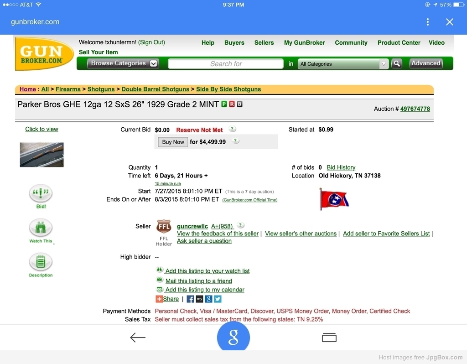This screenshot has width=467, height=364.
Task: Share the listing on Twitter
Action: coord(218,299)
